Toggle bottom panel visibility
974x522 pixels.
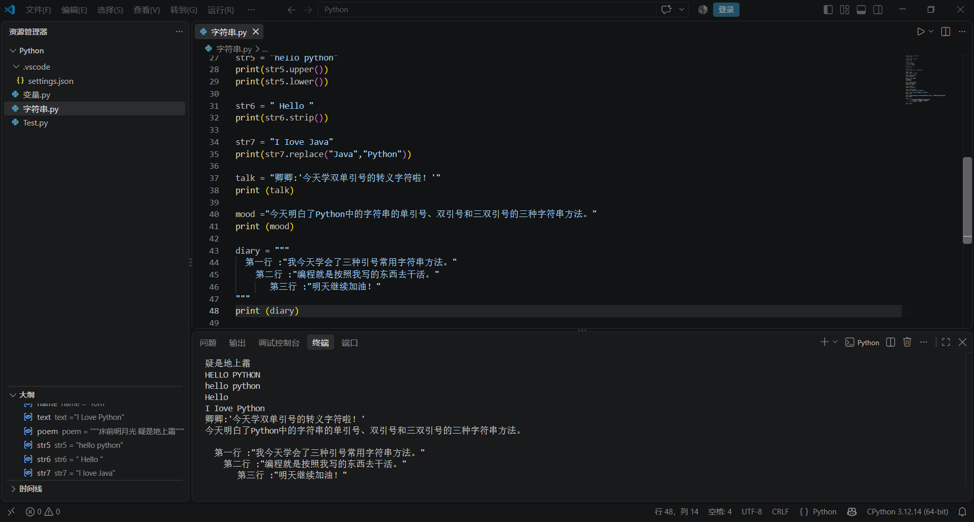[x=861, y=10]
